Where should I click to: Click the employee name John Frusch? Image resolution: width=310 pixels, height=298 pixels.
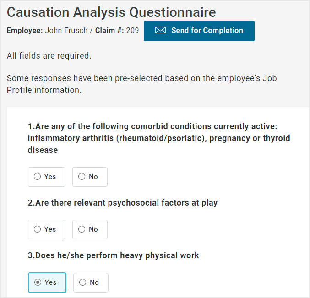pyautogui.click(x=65, y=31)
